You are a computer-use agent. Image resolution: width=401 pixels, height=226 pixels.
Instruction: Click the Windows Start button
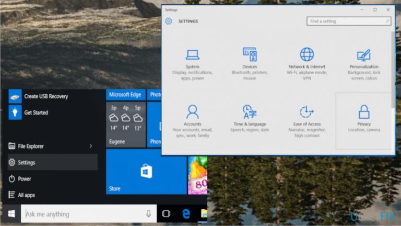point(11,213)
